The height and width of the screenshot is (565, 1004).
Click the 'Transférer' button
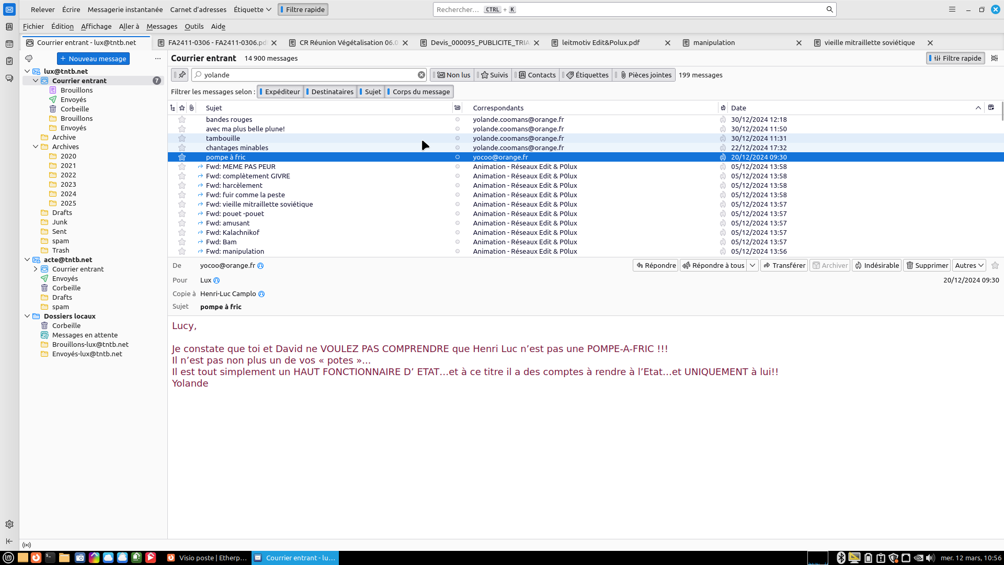click(x=783, y=265)
